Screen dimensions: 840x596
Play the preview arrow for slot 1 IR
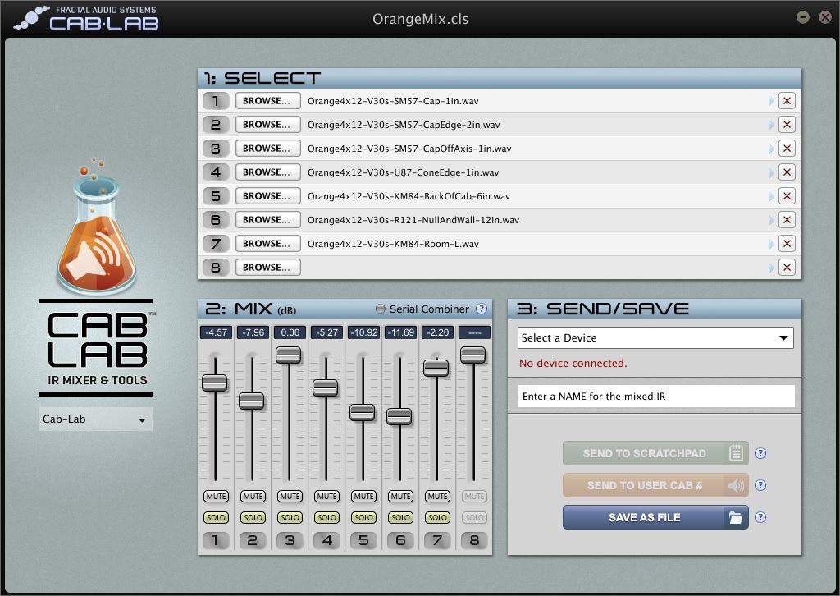pos(771,101)
